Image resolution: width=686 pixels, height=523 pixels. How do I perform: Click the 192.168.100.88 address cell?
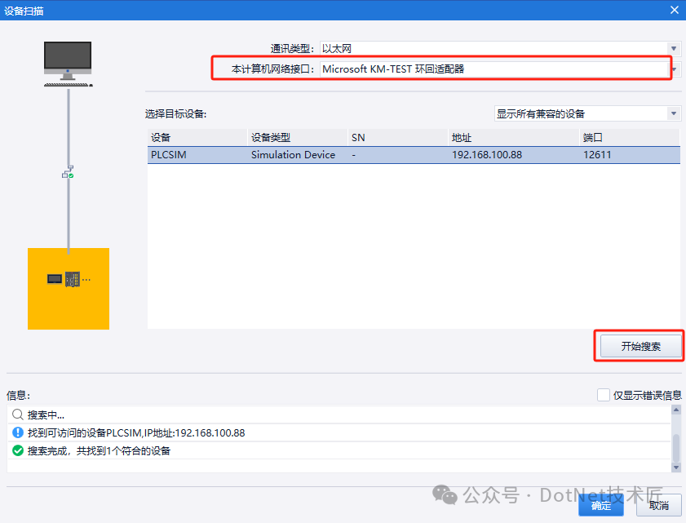487,155
